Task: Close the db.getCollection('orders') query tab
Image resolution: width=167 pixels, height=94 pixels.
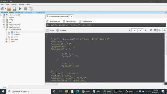Action: pos(71,16)
